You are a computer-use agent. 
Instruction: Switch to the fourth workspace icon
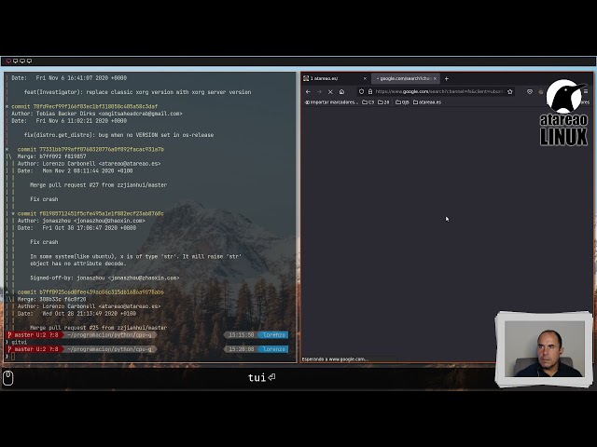29,61
